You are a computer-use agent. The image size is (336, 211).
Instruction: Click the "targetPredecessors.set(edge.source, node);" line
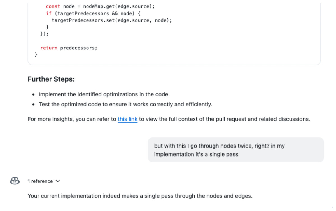coord(112,20)
